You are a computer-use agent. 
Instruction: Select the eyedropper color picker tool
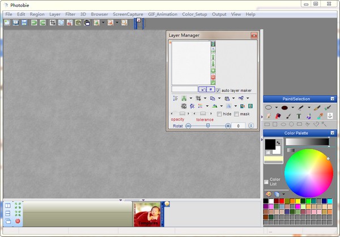pyautogui.click(x=320, y=116)
